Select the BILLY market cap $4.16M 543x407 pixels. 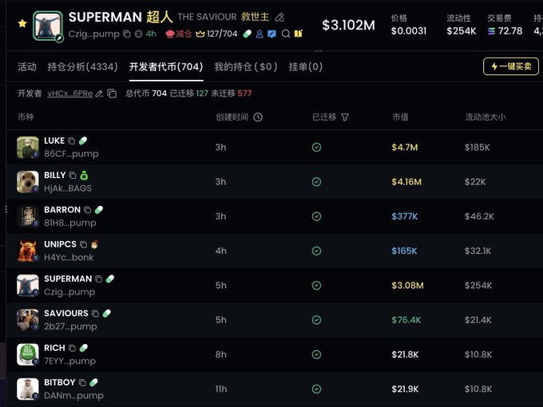click(406, 182)
